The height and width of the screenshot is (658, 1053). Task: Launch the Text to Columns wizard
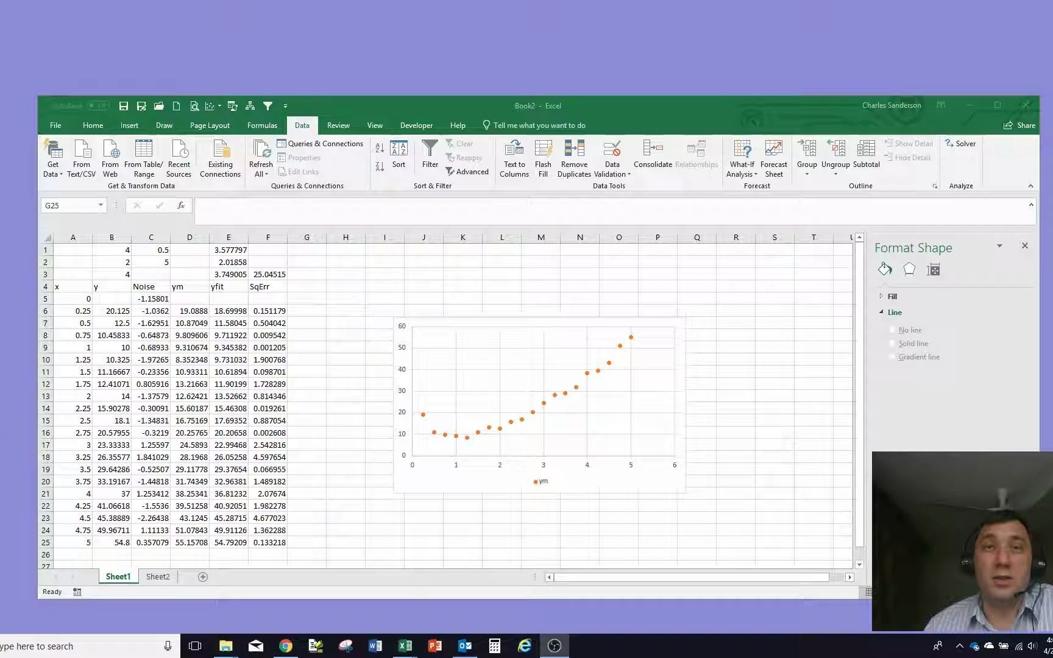click(x=514, y=158)
